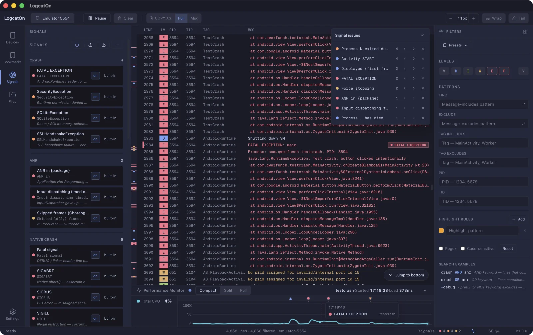Go to previous Activity START occurrence
The image size is (533, 335).
click(405, 59)
